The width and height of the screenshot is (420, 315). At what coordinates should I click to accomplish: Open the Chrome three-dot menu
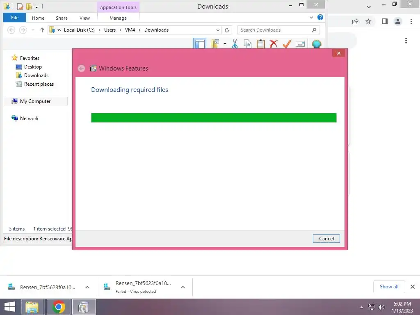point(411,21)
